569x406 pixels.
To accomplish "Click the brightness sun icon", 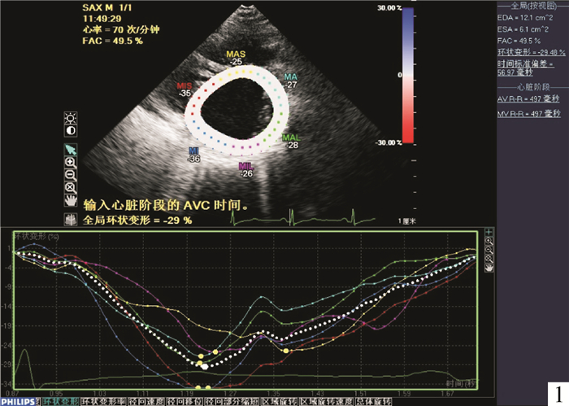I will click(x=71, y=115).
